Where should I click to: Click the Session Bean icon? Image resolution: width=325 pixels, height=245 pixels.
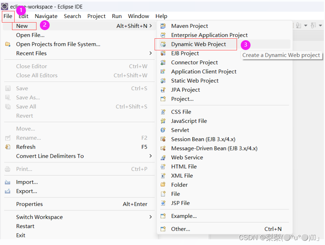tap(163, 139)
